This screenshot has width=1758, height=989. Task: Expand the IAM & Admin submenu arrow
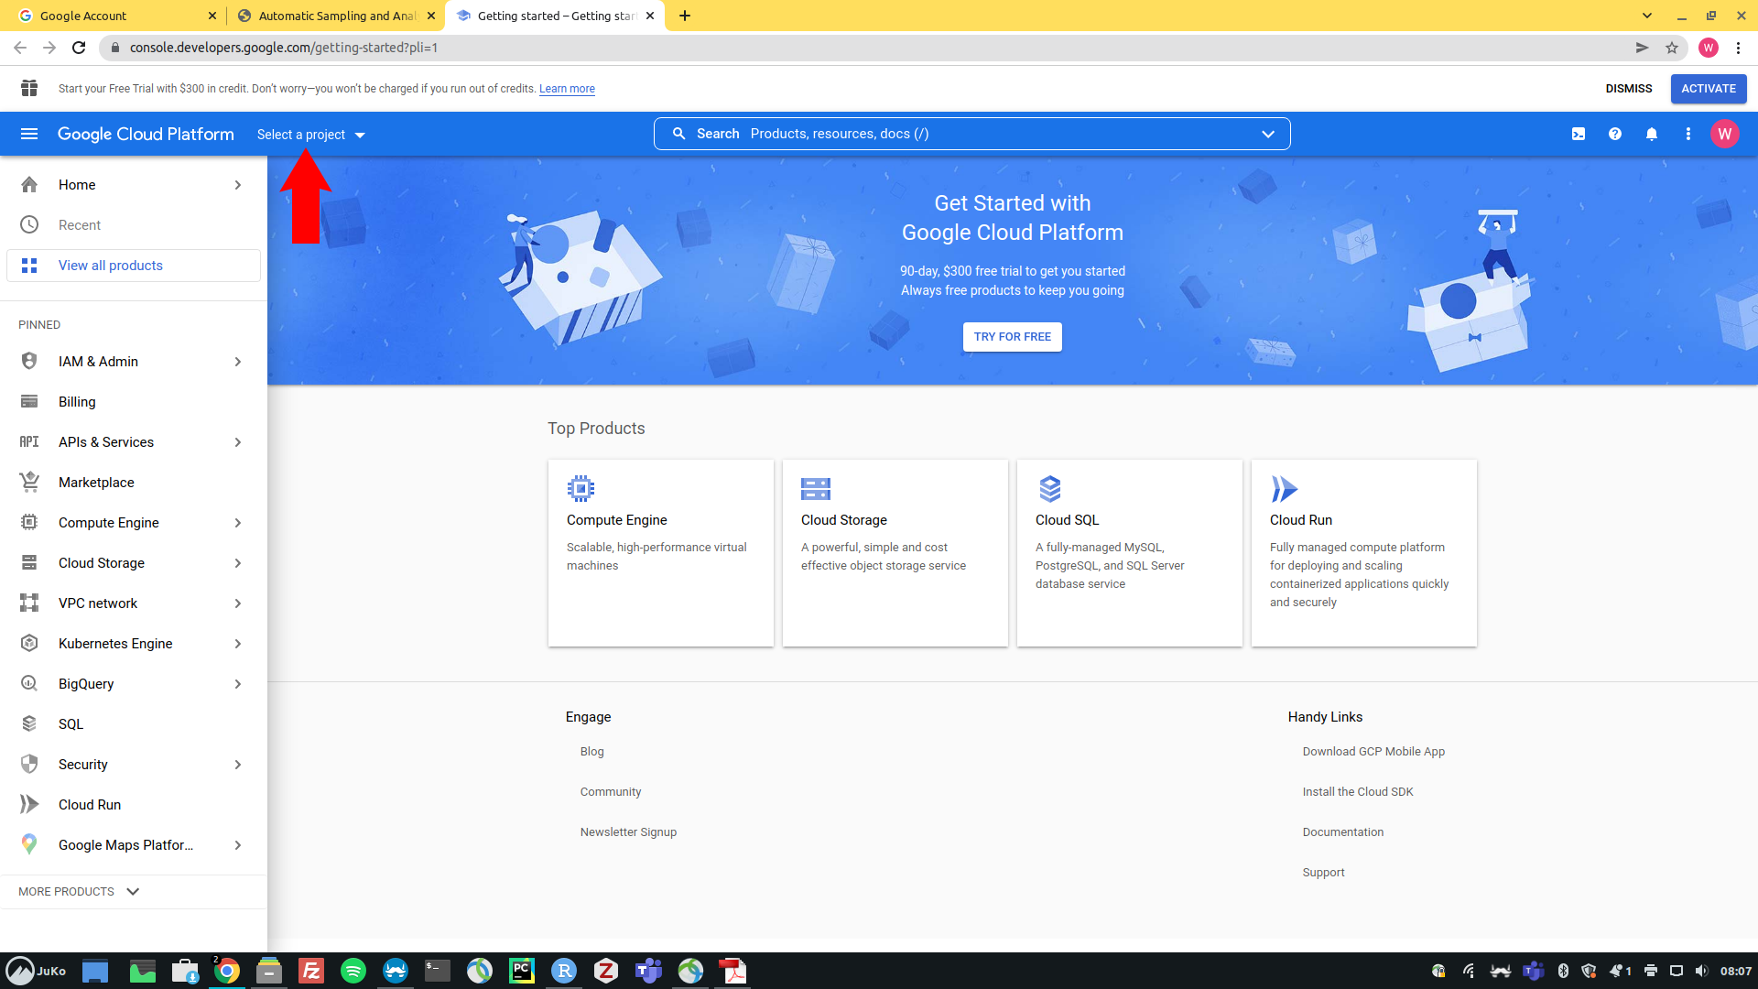pos(238,362)
